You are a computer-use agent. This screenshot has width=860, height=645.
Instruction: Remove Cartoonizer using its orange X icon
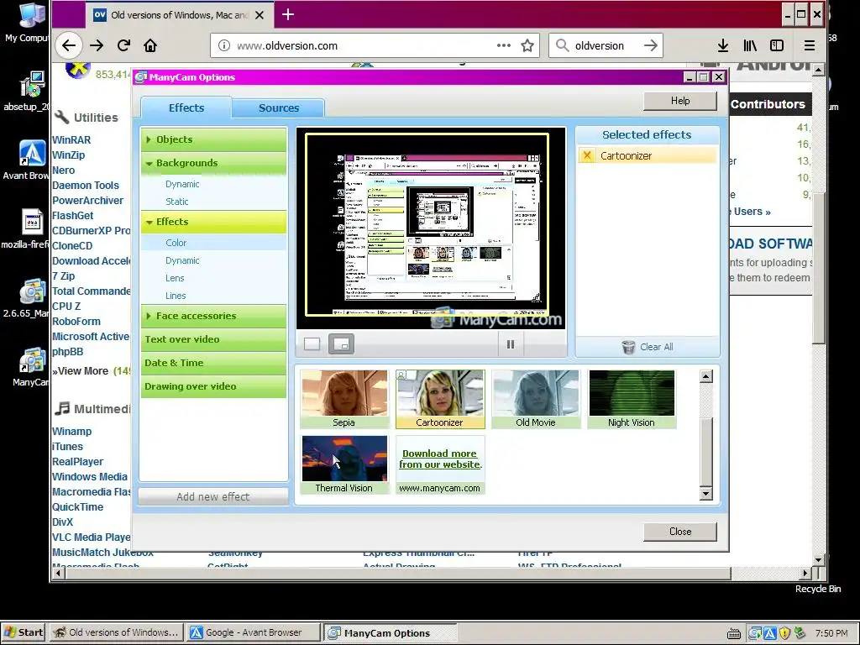coord(587,155)
